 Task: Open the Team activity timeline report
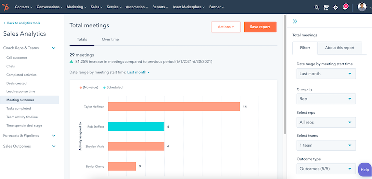(x=22, y=117)
